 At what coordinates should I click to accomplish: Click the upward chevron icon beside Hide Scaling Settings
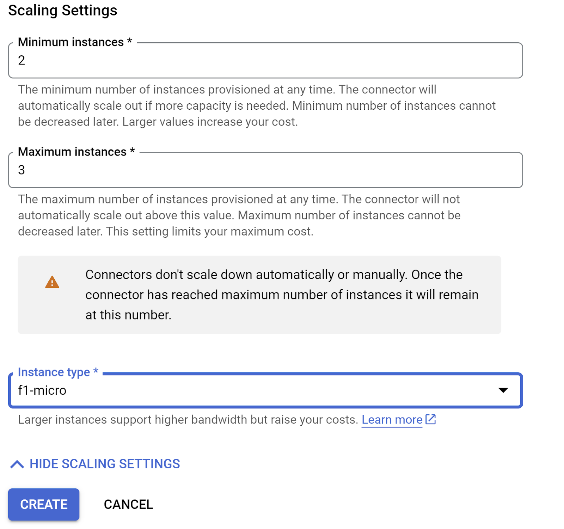point(17,464)
